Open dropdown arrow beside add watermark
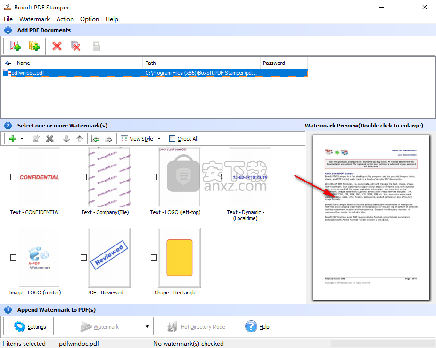The height and width of the screenshot is (348, 436). click(22, 139)
